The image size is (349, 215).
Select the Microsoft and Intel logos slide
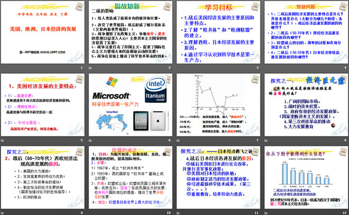(x=131, y=105)
